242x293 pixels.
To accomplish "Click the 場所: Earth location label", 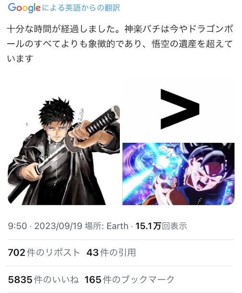I will 106,226.
